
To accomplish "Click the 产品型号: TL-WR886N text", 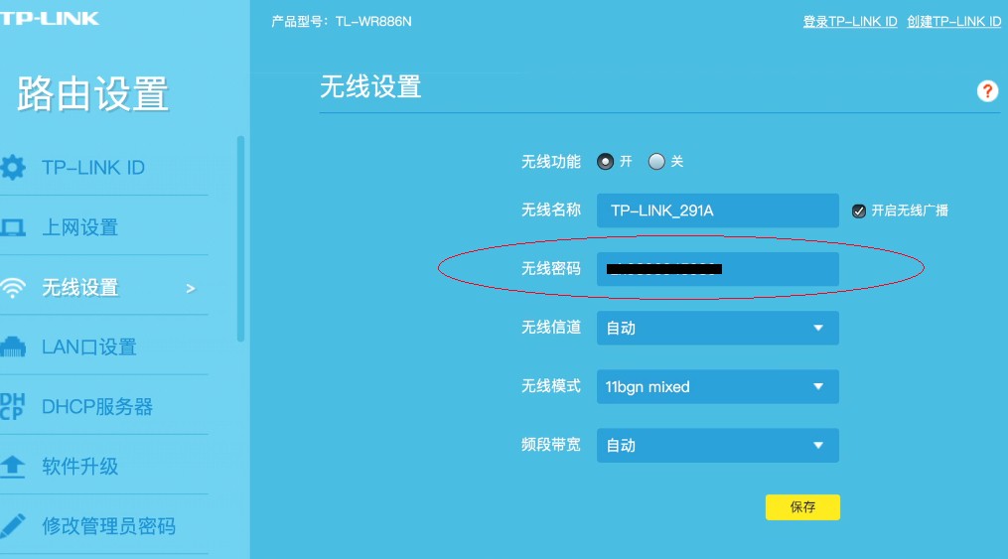I will 342,21.
